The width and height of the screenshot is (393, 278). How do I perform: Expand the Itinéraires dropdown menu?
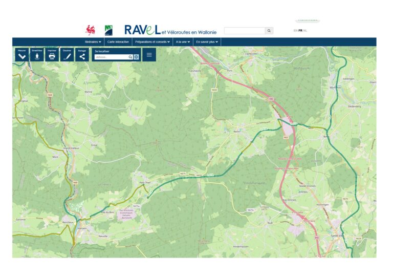pos(93,42)
